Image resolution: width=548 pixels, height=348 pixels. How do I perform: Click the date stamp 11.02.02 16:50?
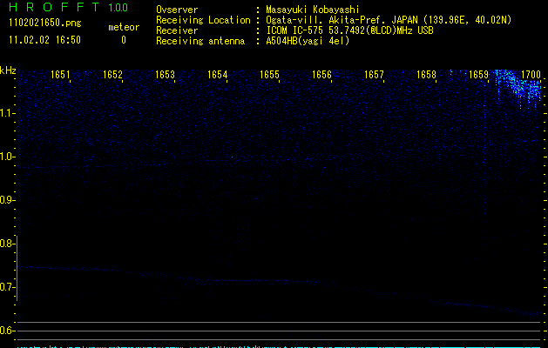[44, 40]
